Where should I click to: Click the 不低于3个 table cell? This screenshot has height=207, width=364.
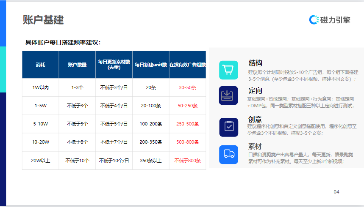(77, 106)
